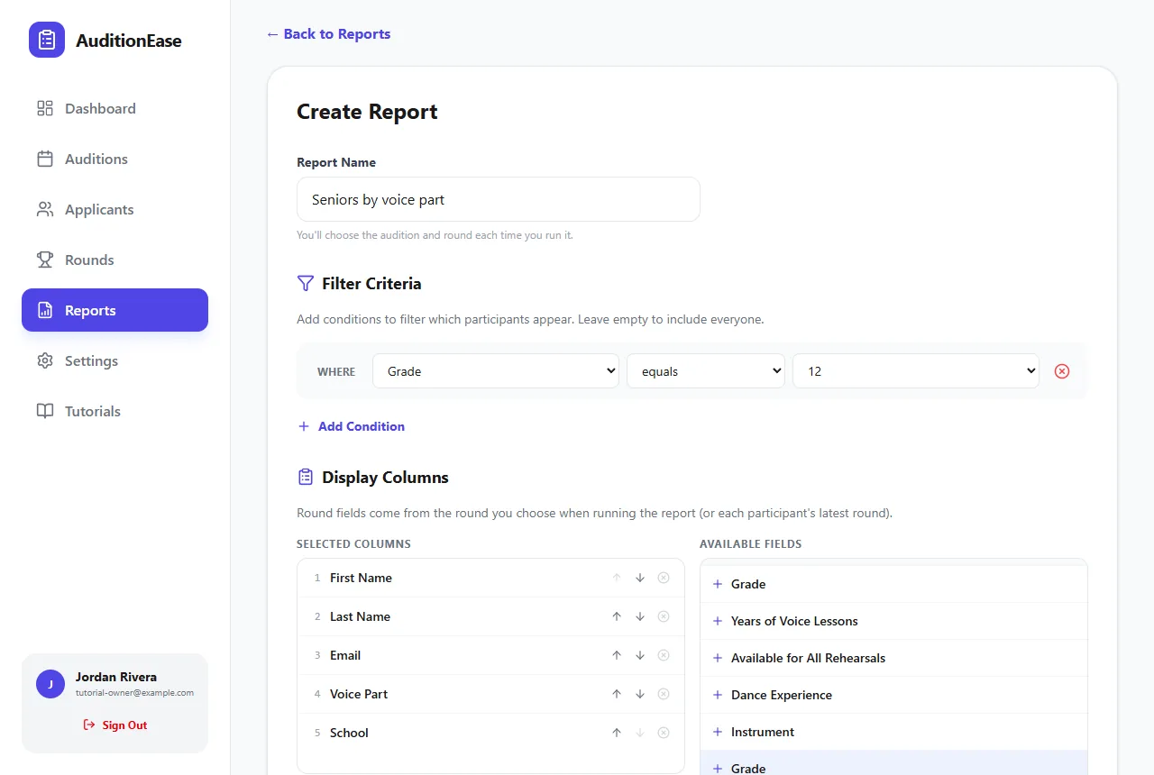Click plus icon next to Dance Experience
Image resolution: width=1154 pixels, height=775 pixels.
[x=718, y=695]
